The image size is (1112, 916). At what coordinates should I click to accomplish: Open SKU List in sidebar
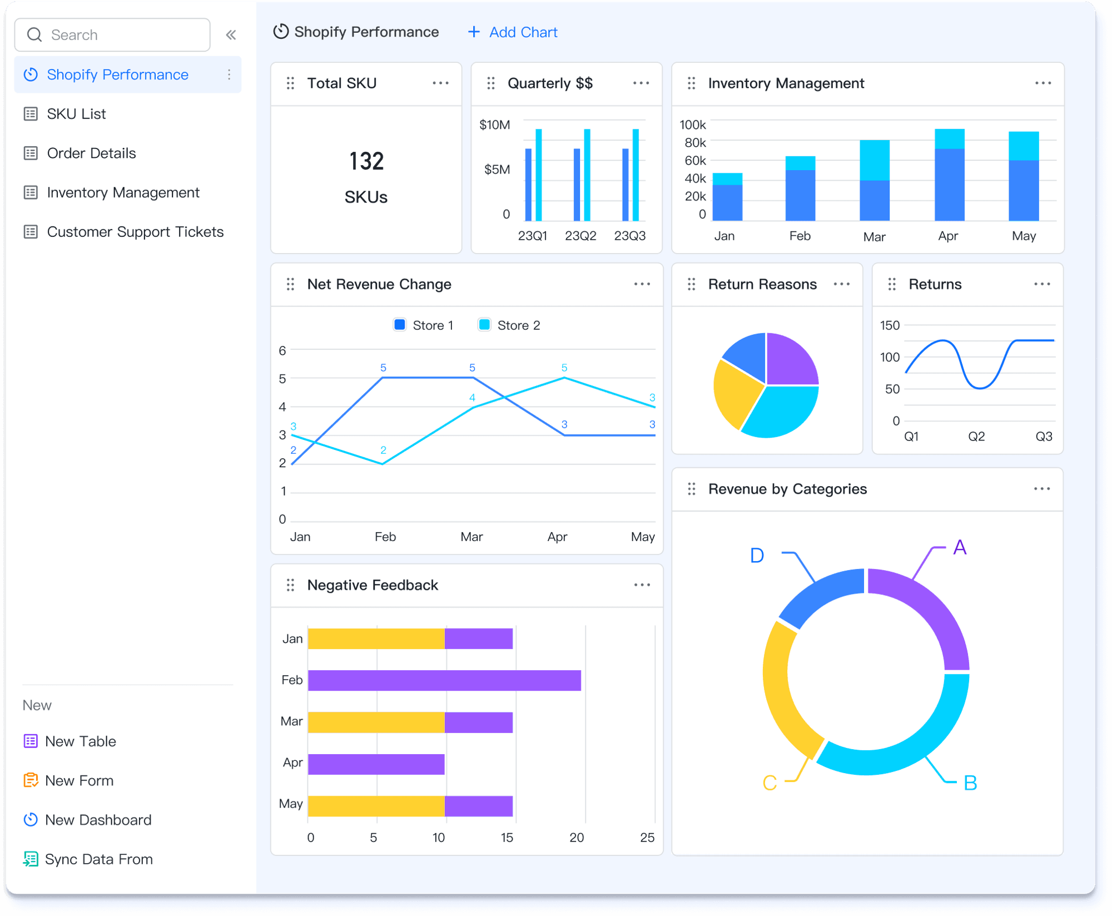(x=76, y=114)
